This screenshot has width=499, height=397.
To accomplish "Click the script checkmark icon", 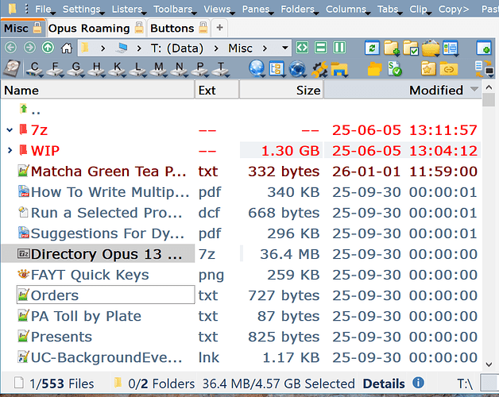I will (395, 68).
